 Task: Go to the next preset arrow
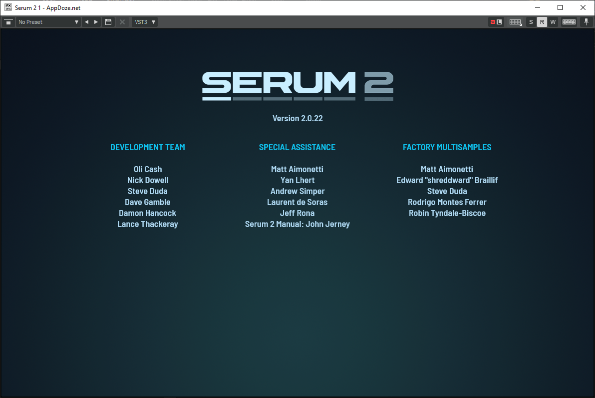96,22
